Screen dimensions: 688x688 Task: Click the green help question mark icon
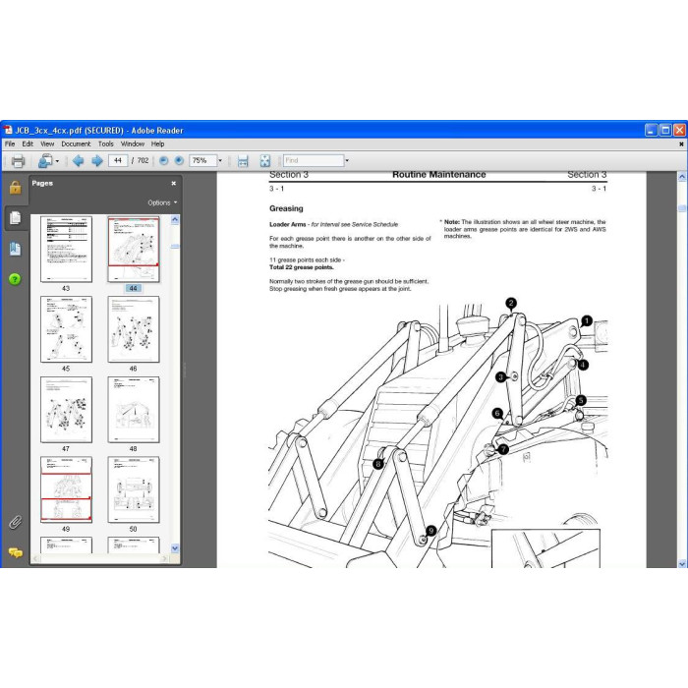pyautogui.click(x=15, y=279)
